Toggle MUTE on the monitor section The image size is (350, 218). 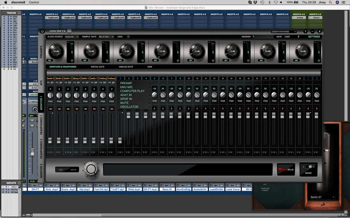pyautogui.click(x=73, y=170)
